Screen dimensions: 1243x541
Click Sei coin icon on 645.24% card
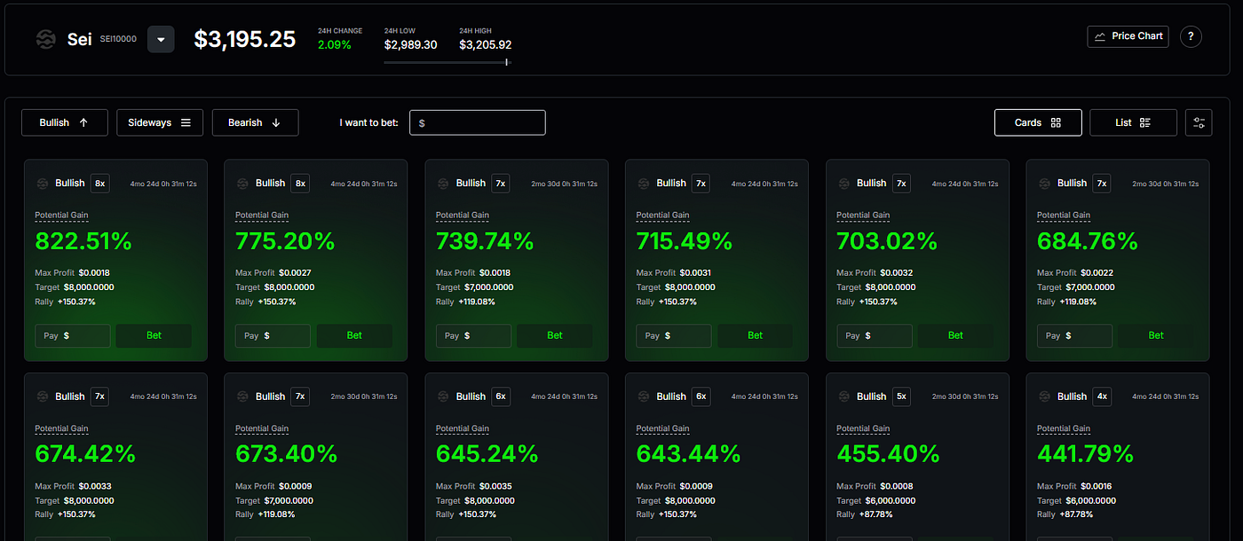click(443, 396)
